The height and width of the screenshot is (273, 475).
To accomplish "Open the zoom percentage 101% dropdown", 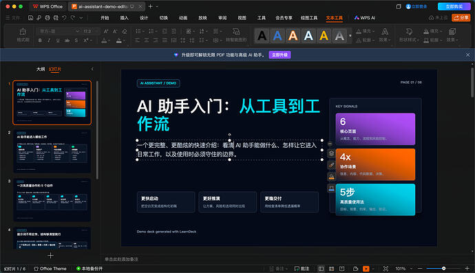I will coord(411,268).
